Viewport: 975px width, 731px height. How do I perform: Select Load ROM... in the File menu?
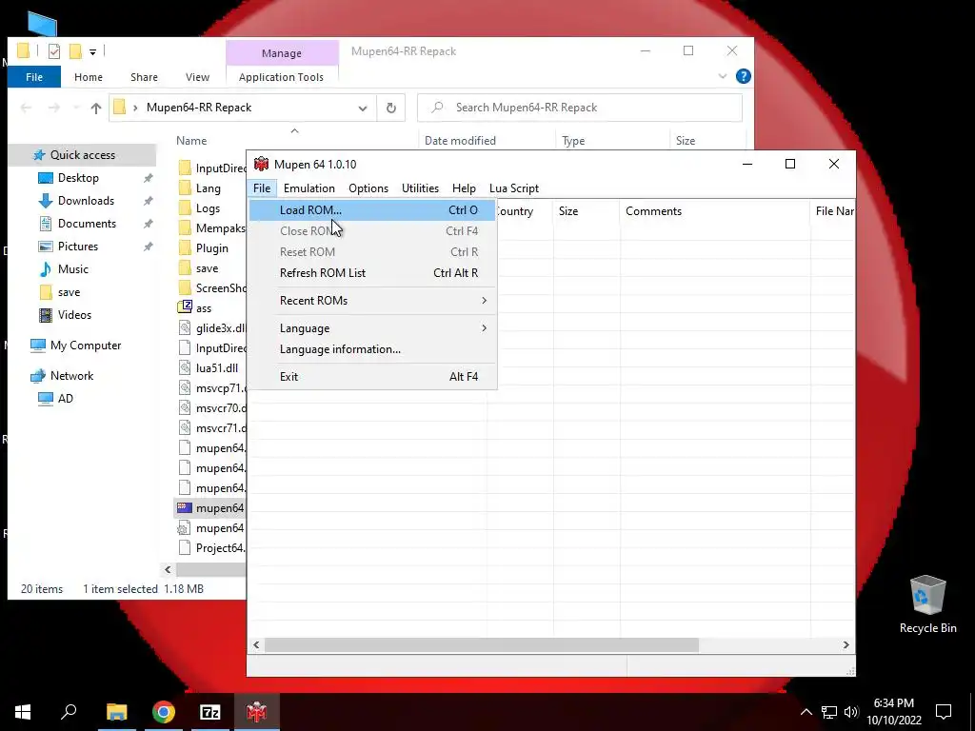372,210
